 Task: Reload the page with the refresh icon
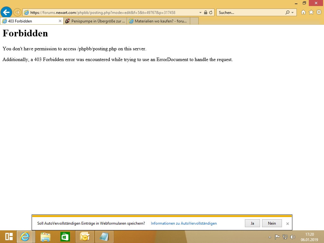tap(211, 12)
